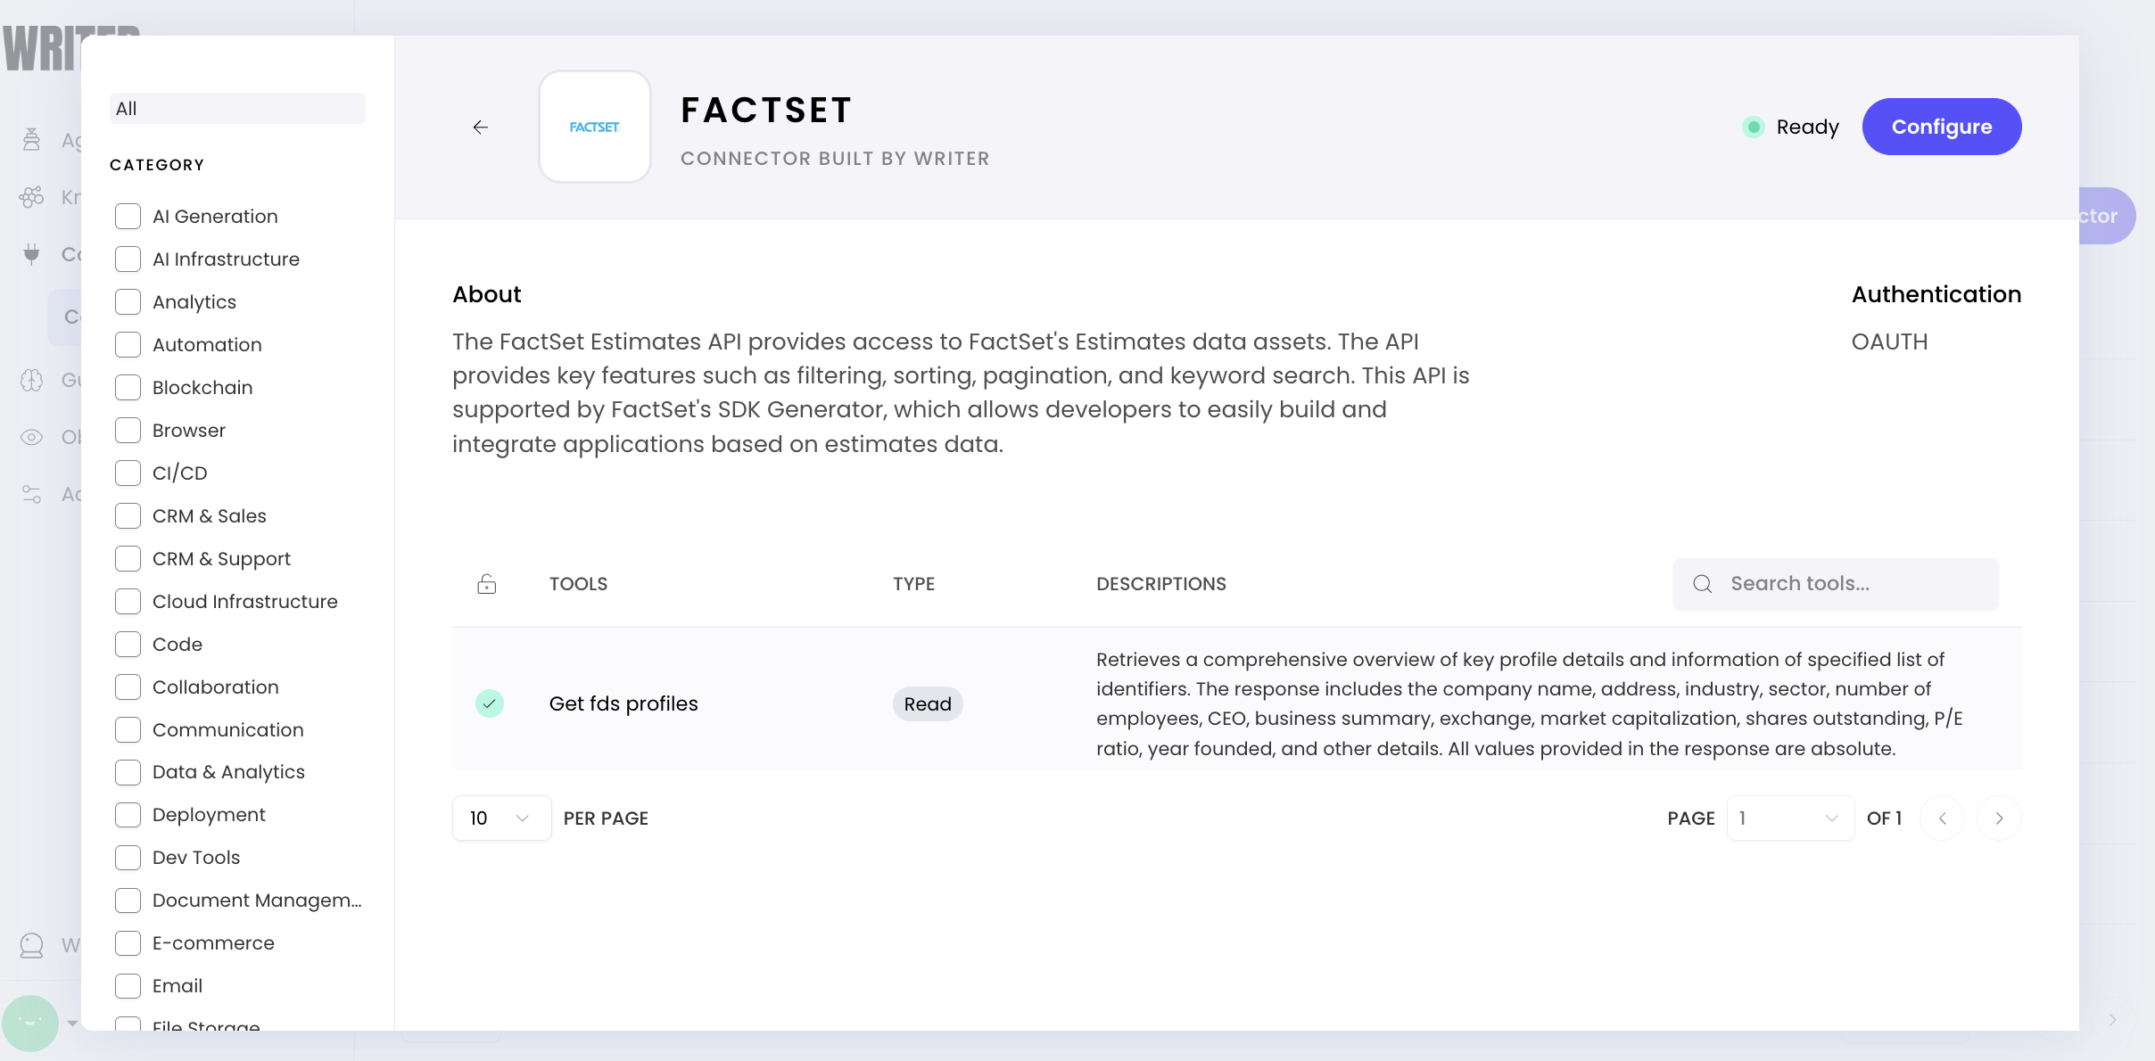Open the page number dropdown
Image resolution: width=2155 pixels, height=1061 pixels.
(1789, 818)
